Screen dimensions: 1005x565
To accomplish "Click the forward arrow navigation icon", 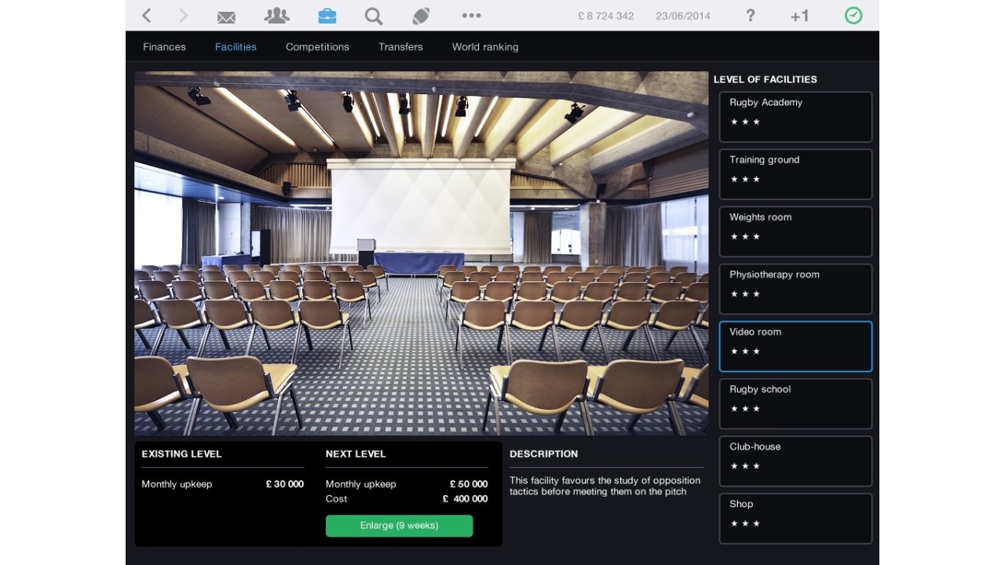I will pyautogui.click(x=184, y=16).
